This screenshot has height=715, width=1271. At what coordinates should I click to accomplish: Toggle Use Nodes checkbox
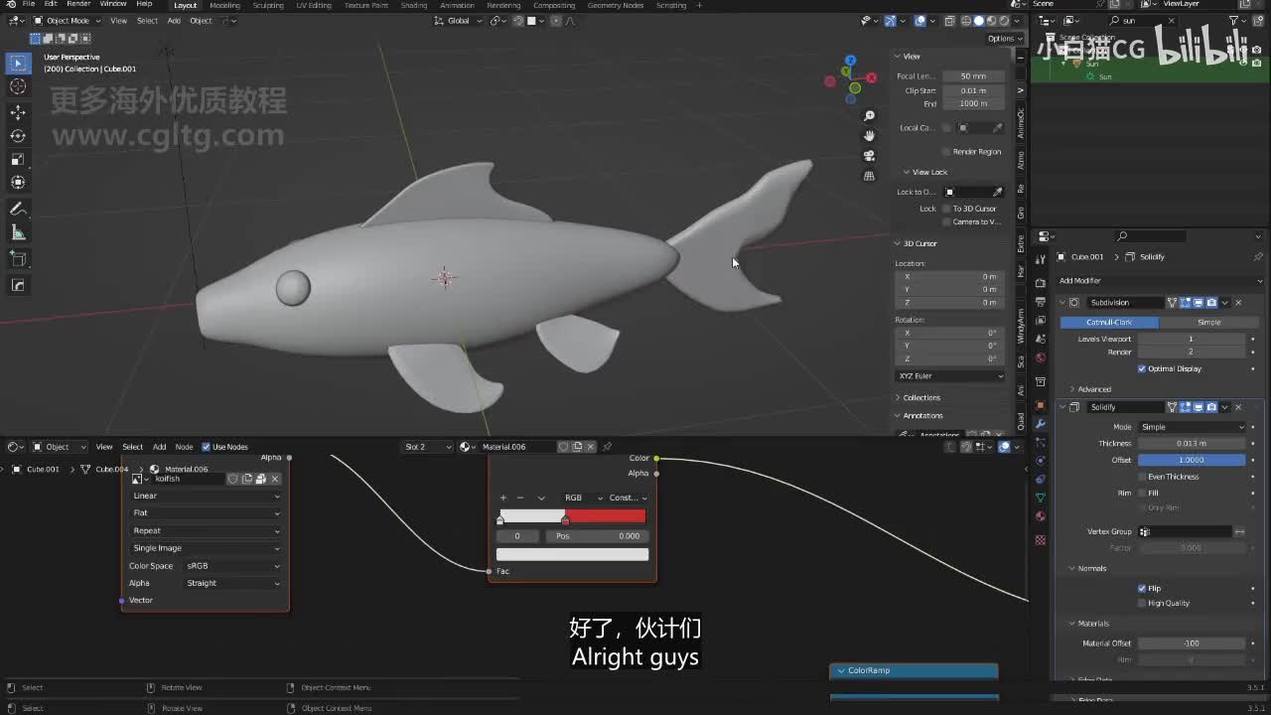point(207,447)
